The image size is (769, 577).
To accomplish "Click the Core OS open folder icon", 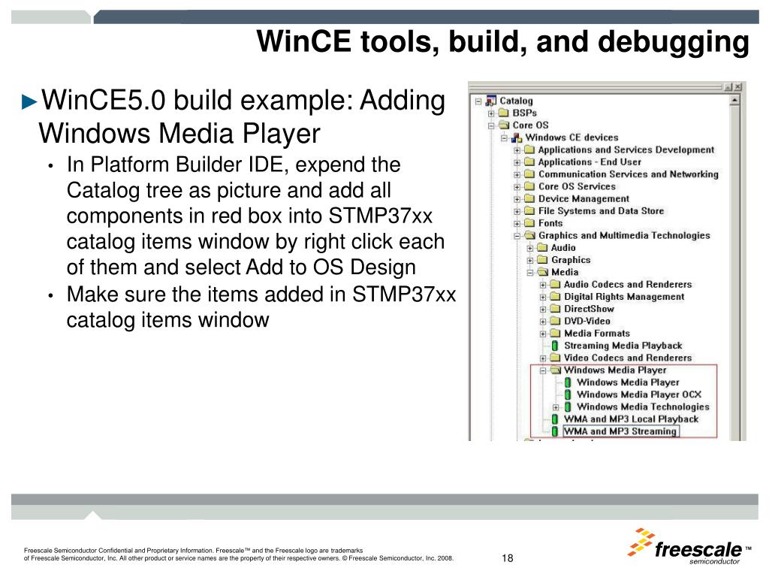I will click(x=504, y=125).
